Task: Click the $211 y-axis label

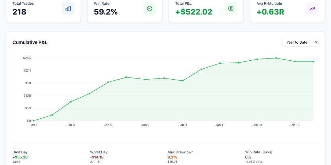Action: [x=27, y=71]
